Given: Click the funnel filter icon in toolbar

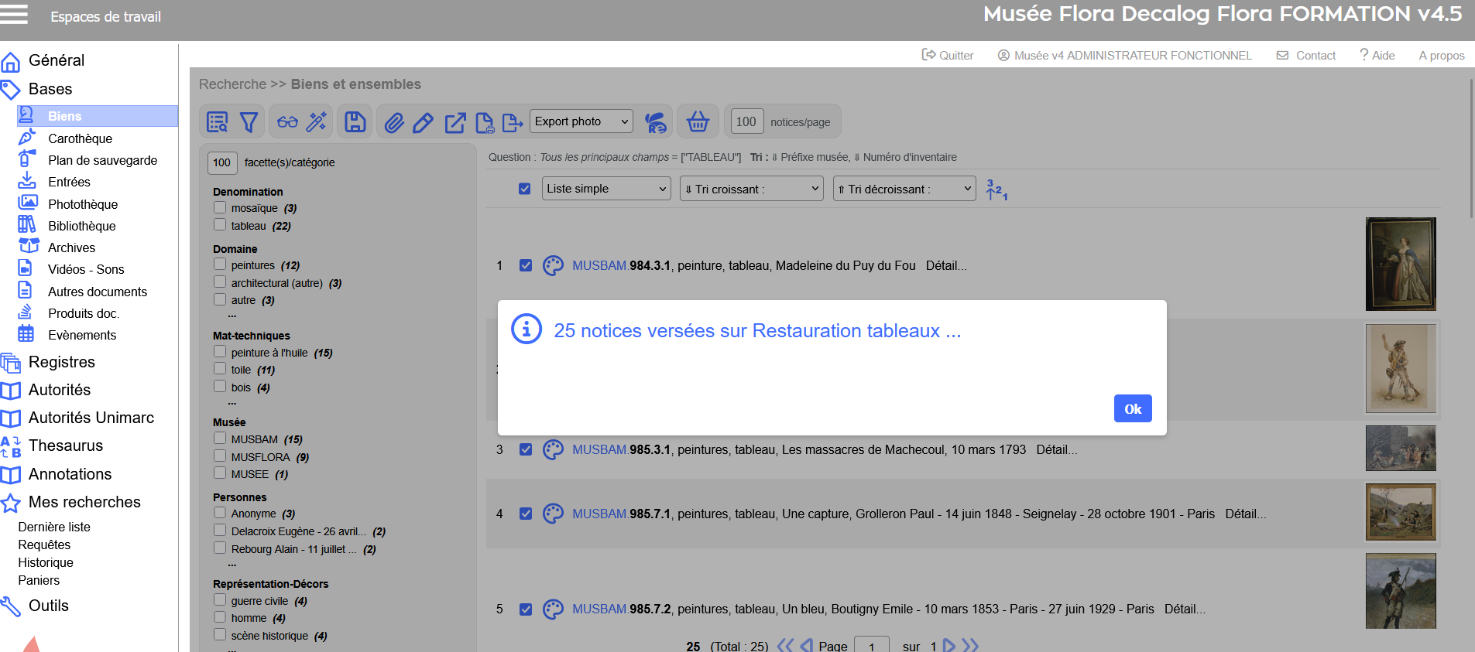Looking at the screenshot, I should point(249,122).
